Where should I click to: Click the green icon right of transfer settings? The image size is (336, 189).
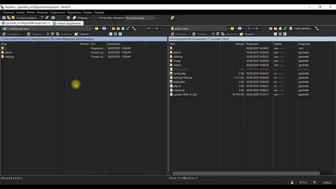(x=172, y=18)
